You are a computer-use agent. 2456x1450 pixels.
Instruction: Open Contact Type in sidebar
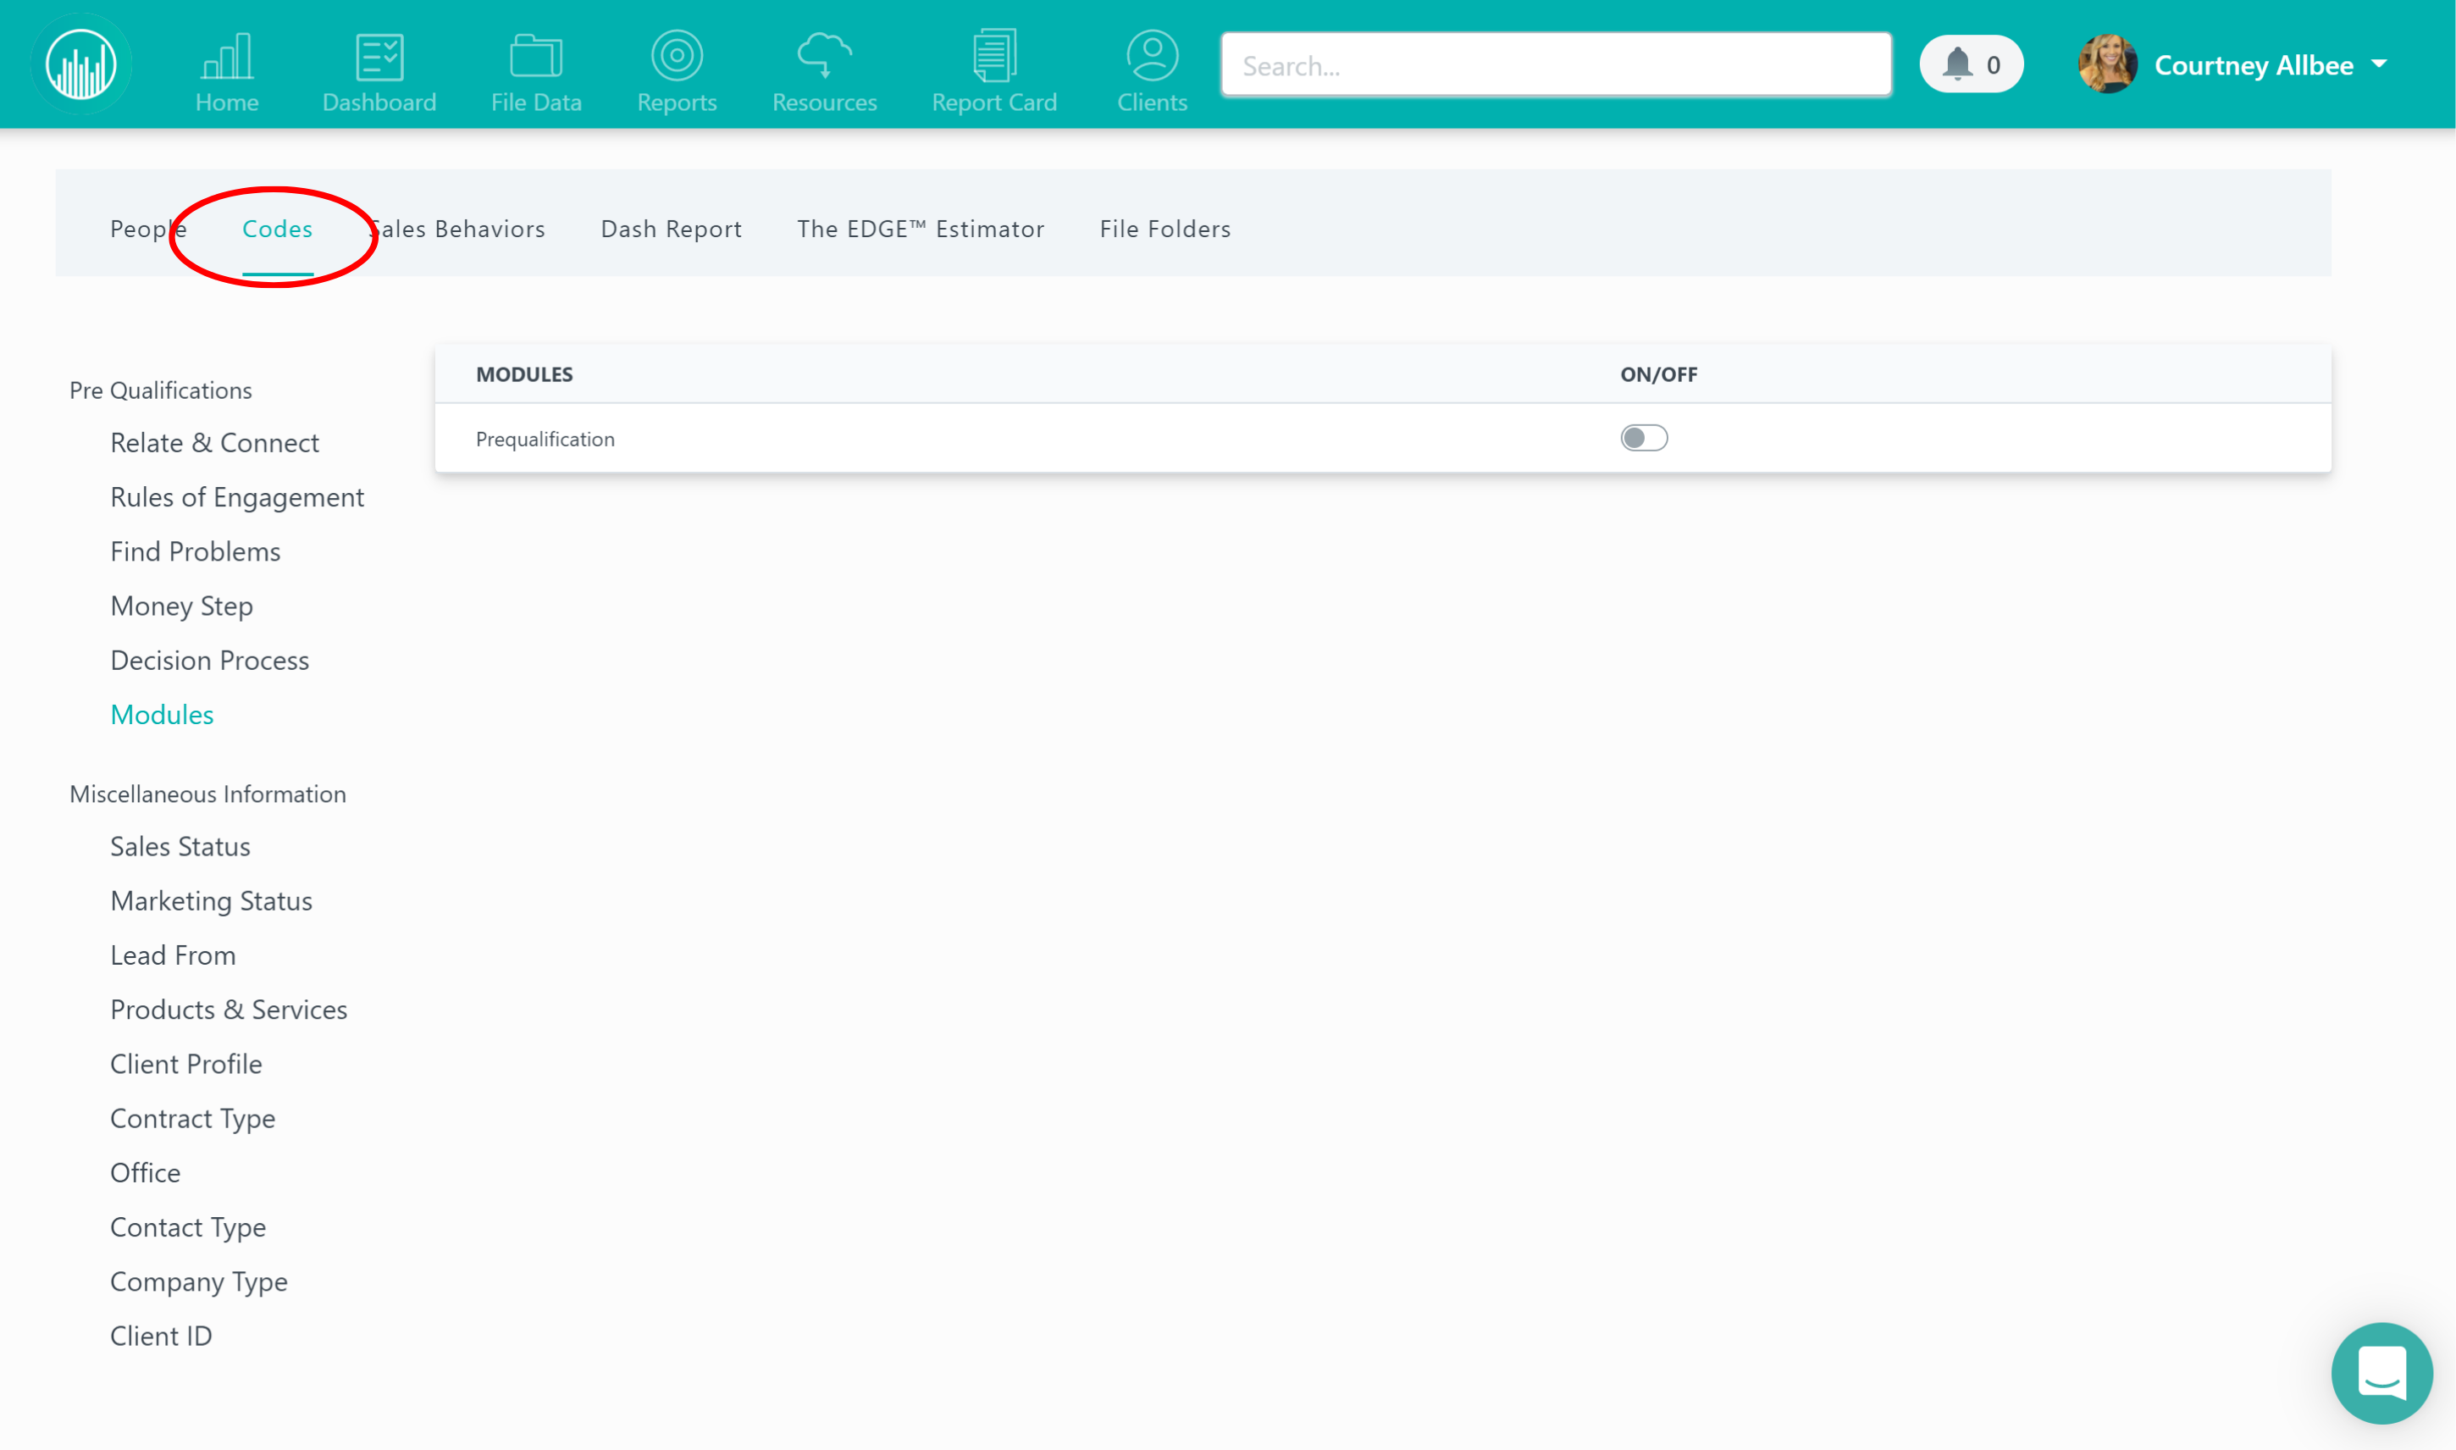point(187,1227)
